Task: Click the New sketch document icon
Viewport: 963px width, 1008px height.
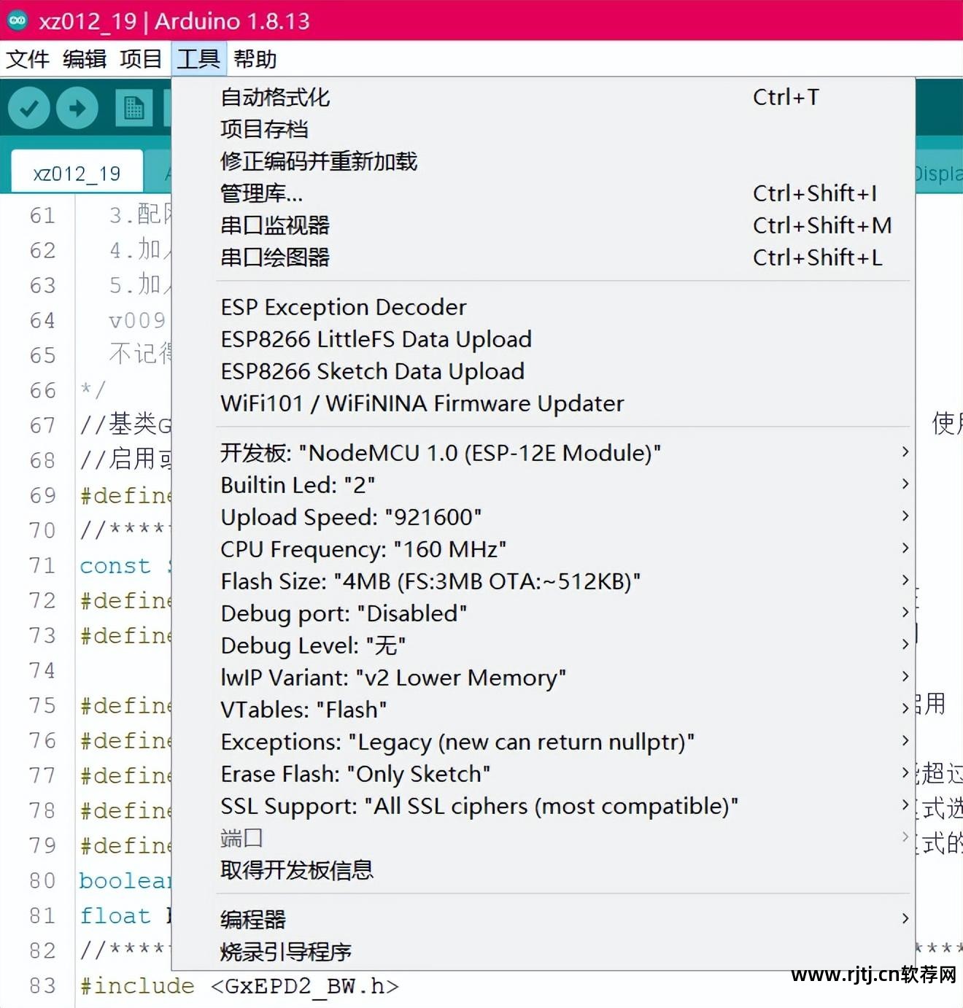Action: tap(134, 107)
